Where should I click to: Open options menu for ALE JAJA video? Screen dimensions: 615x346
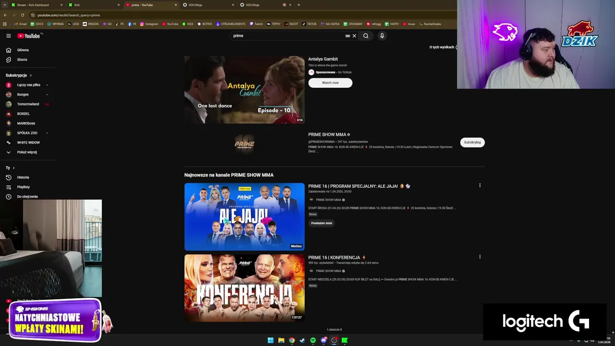click(480, 185)
